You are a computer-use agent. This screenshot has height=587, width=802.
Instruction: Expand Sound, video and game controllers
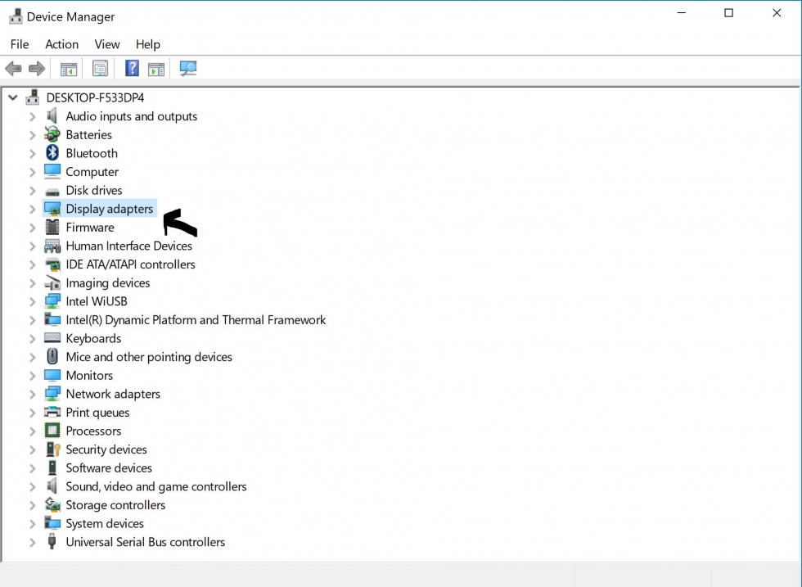point(32,486)
